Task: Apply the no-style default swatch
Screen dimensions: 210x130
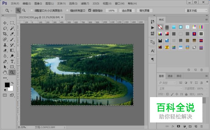Action: click(160, 27)
